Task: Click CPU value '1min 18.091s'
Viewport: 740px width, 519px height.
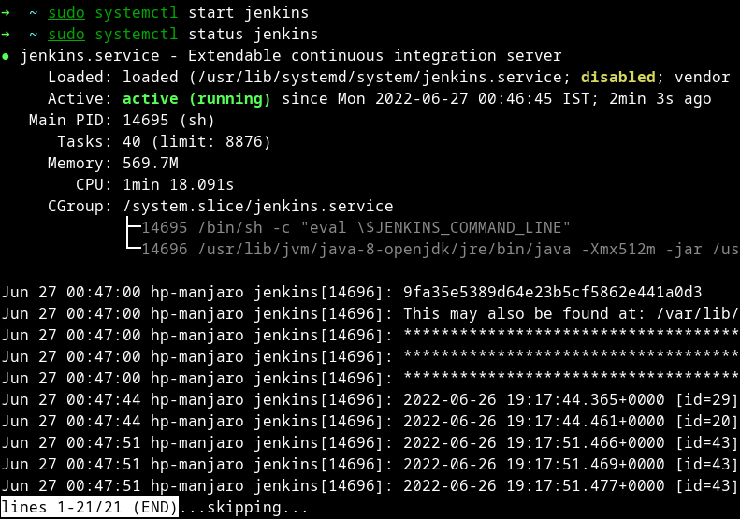Action: 179,184
